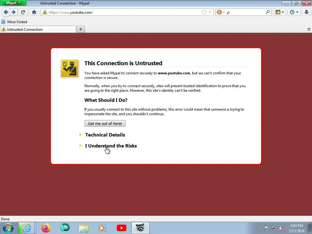
Task: Restore down the Mypal window
Action: [296, 3]
